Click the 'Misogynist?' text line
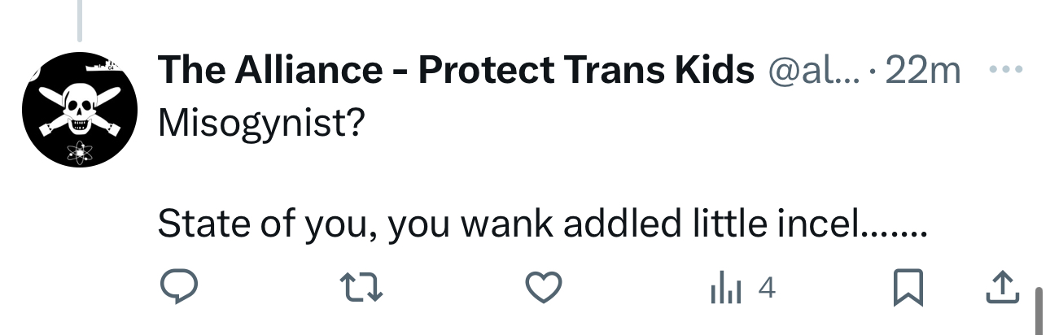The width and height of the screenshot is (1050, 335). (x=260, y=123)
